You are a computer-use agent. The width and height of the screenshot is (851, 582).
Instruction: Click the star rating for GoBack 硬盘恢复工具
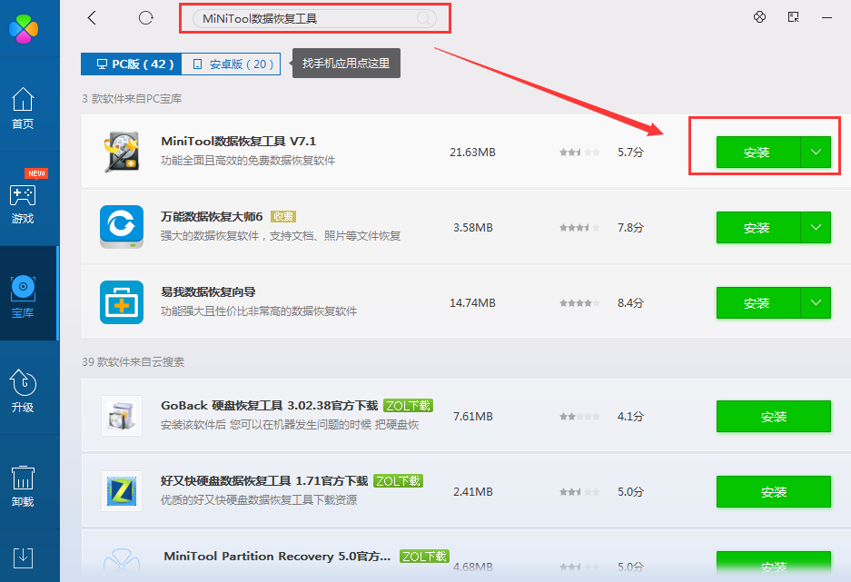pyautogui.click(x=579, y=417)
